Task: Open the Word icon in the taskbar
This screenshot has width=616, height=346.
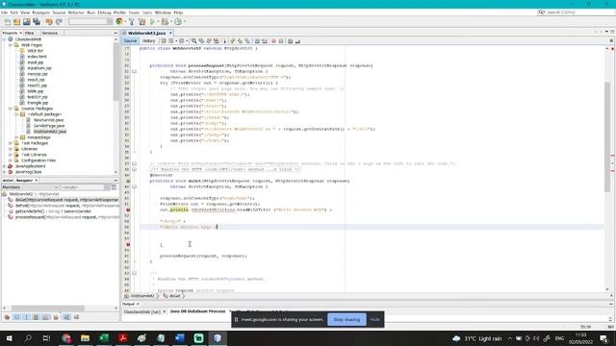Action: [x=180, y=337]
